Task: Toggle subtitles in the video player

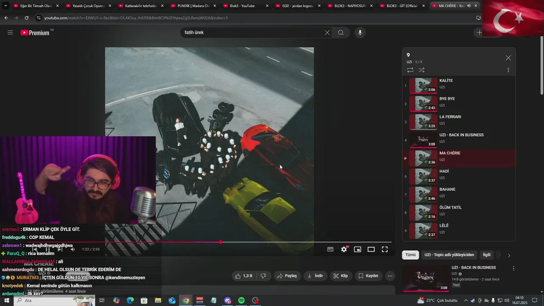Action: point(330,249)
